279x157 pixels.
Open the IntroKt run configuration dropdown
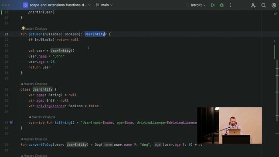[198, 5]
